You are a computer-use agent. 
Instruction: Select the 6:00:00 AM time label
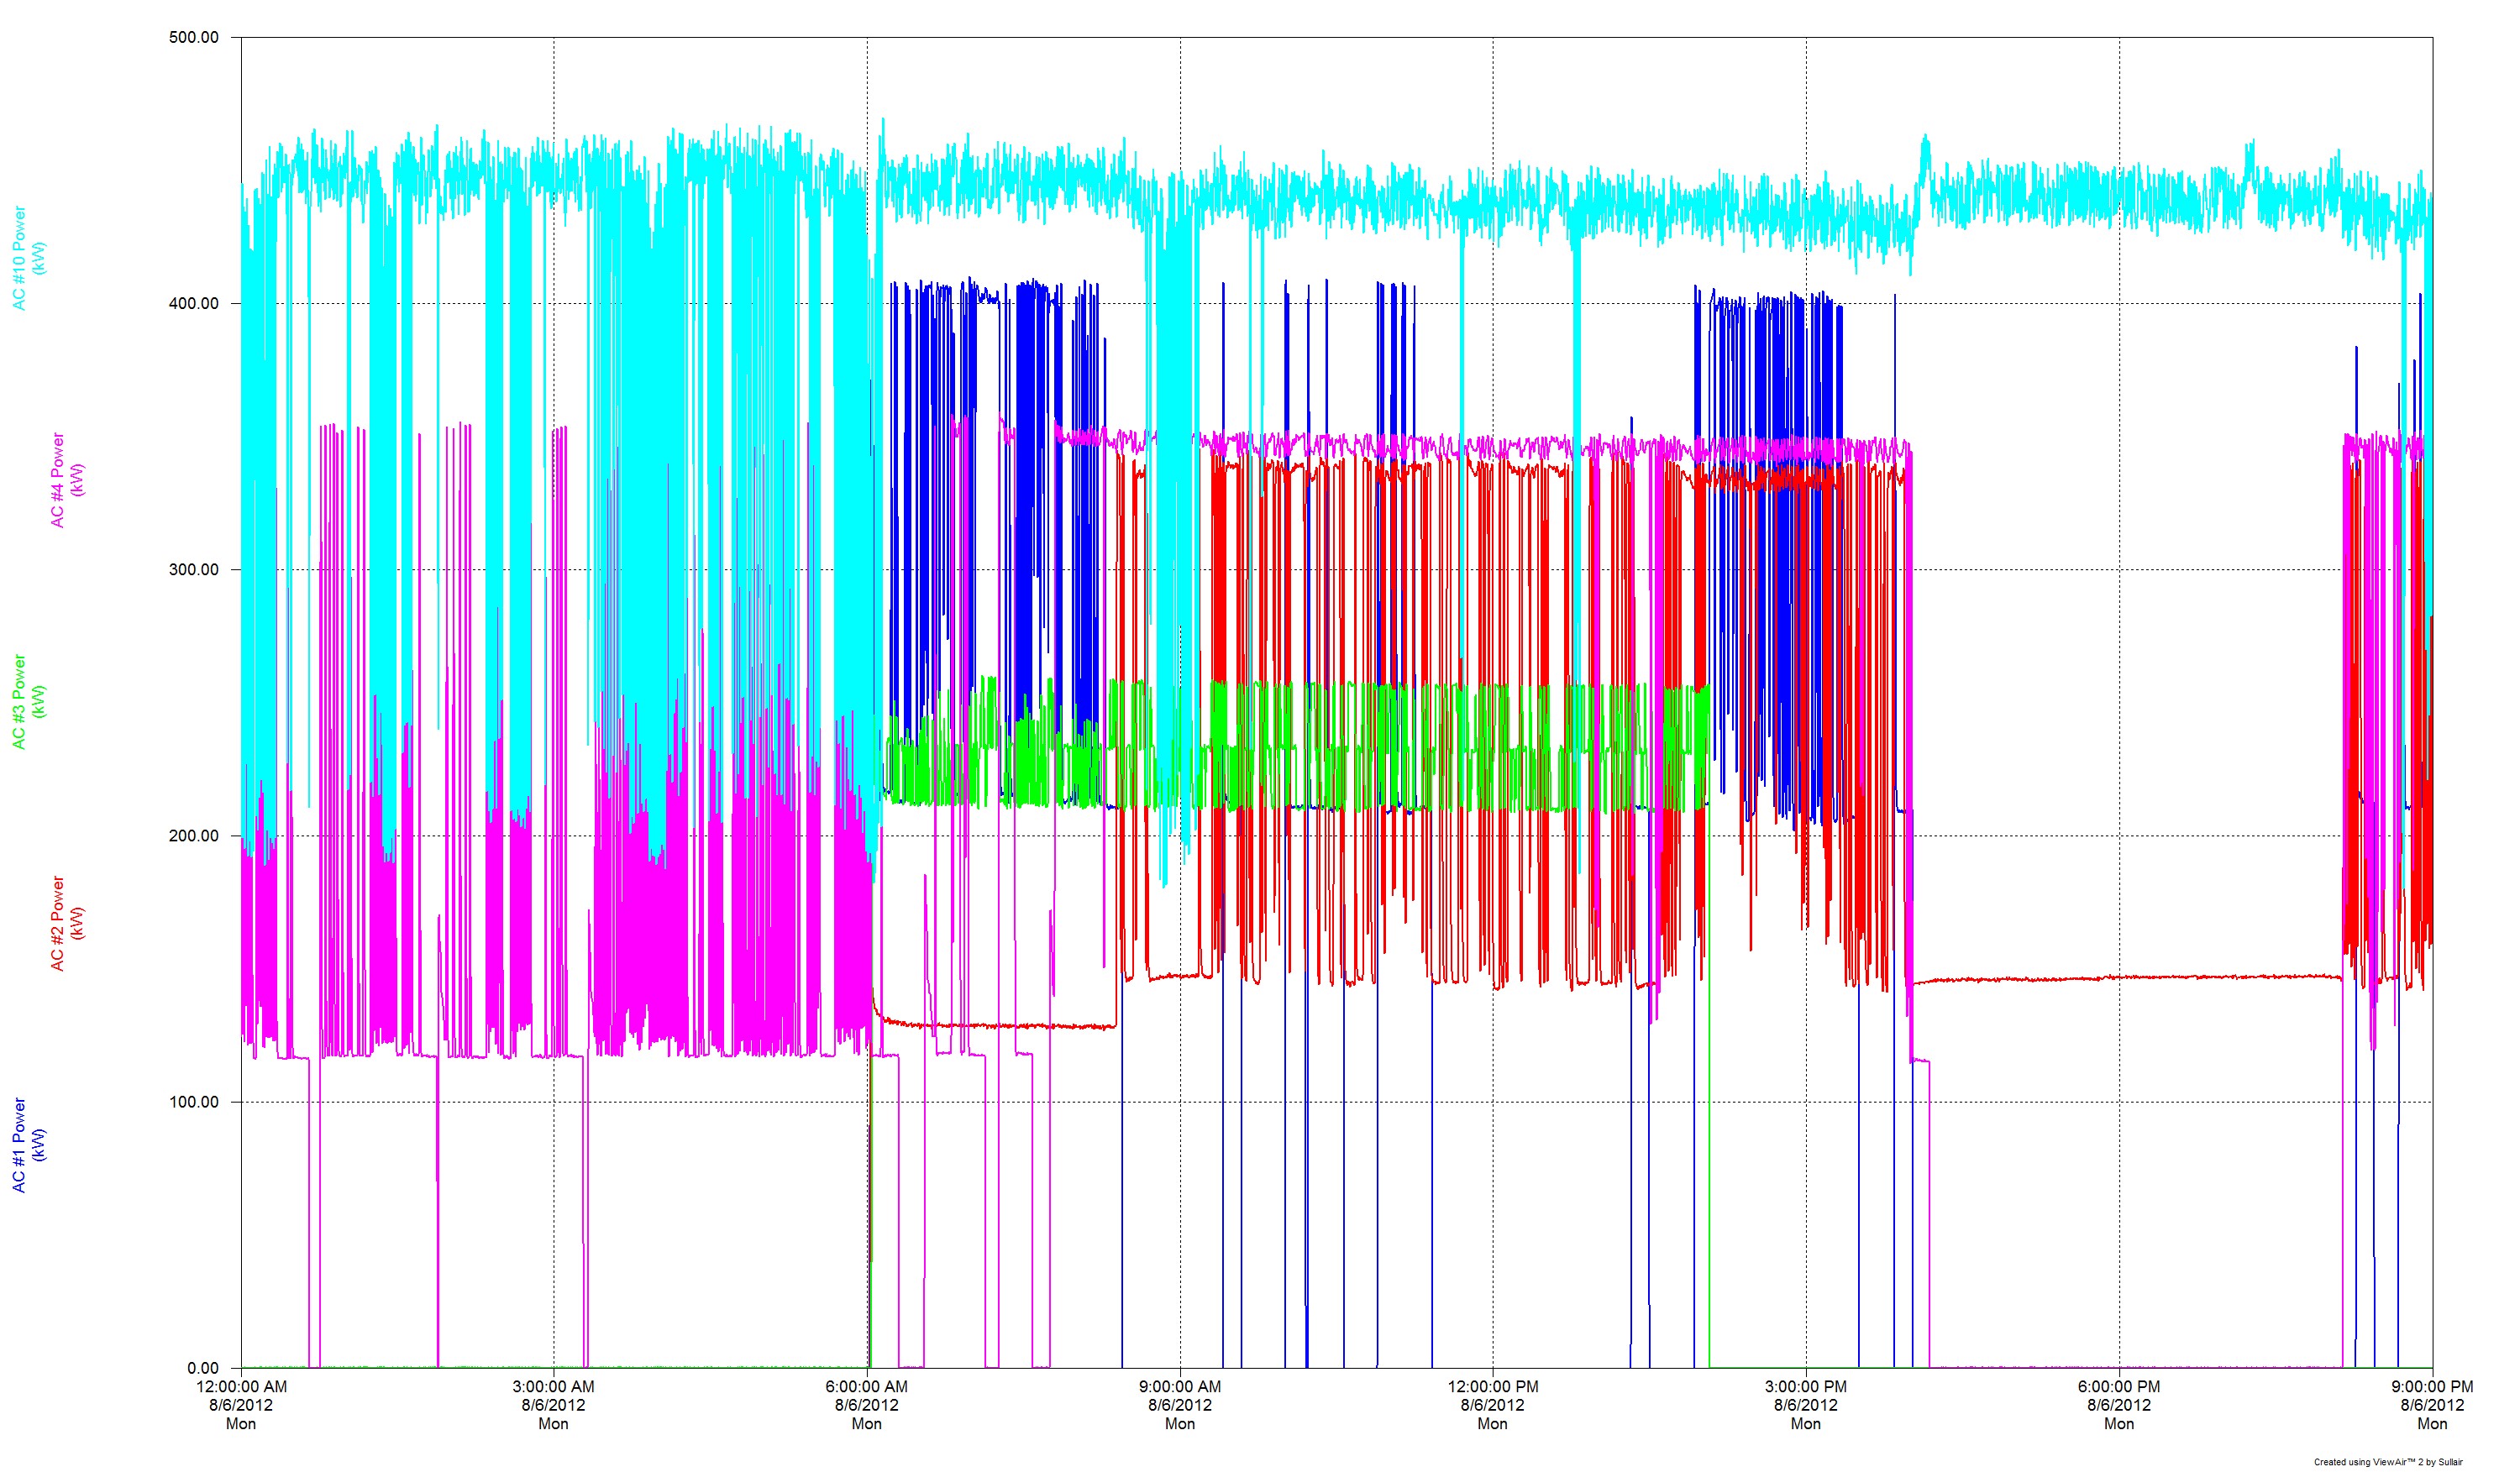[866, 1387]
